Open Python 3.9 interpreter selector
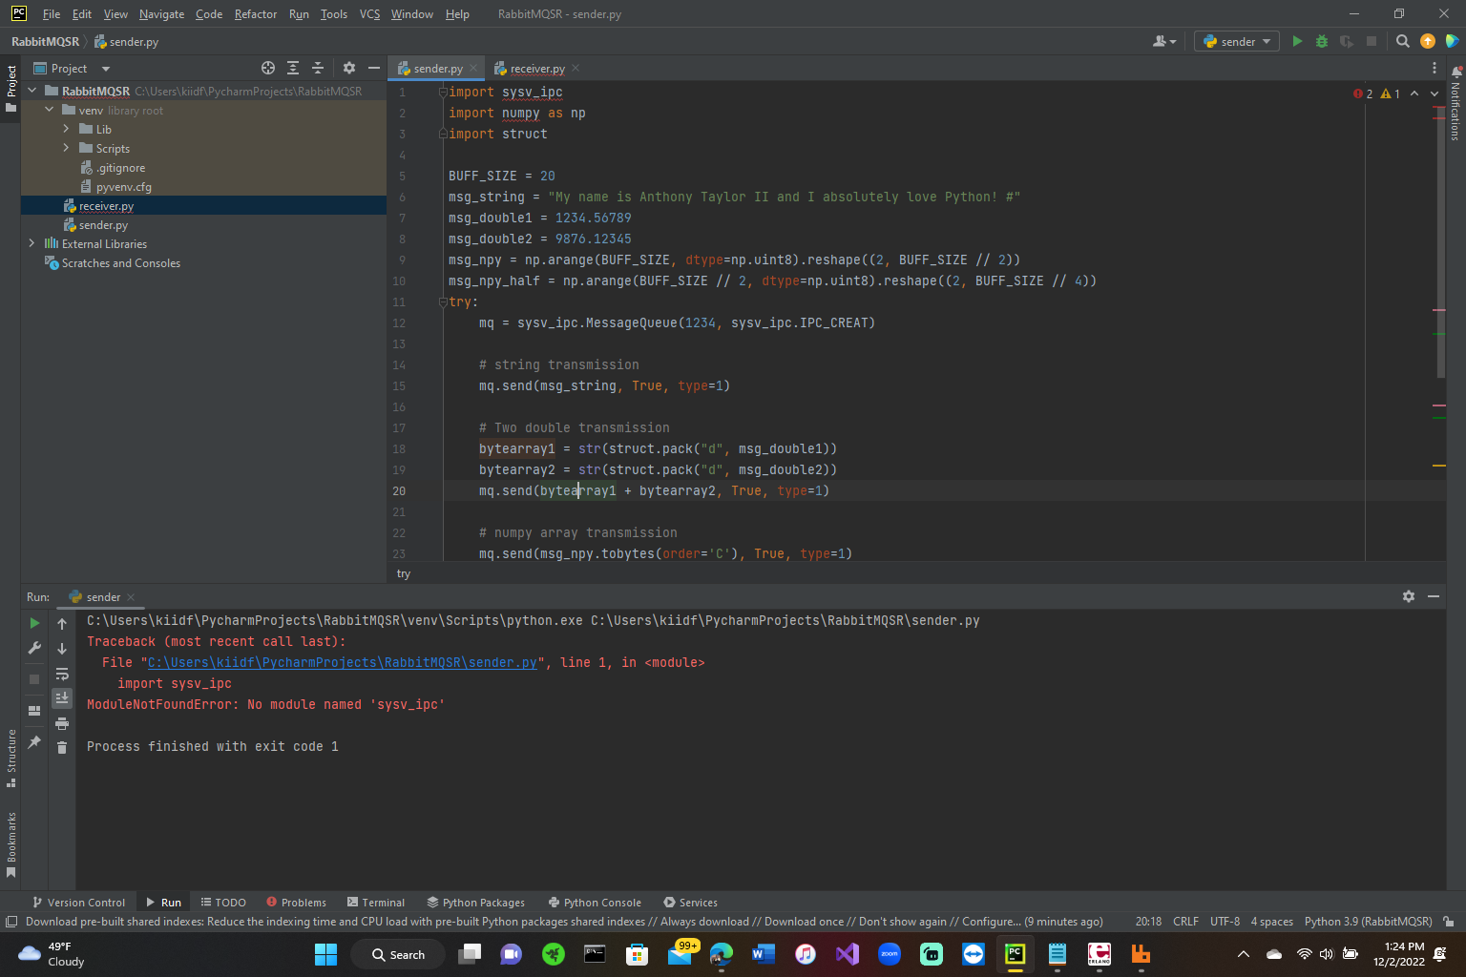Image resolution: width=1466 pixels, height=977 pixels. 1368,922
